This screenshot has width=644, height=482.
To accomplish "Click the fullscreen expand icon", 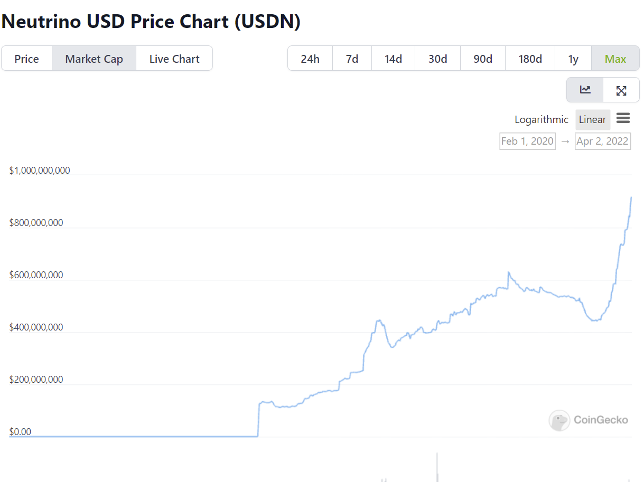I will click(x=621, y=90).
